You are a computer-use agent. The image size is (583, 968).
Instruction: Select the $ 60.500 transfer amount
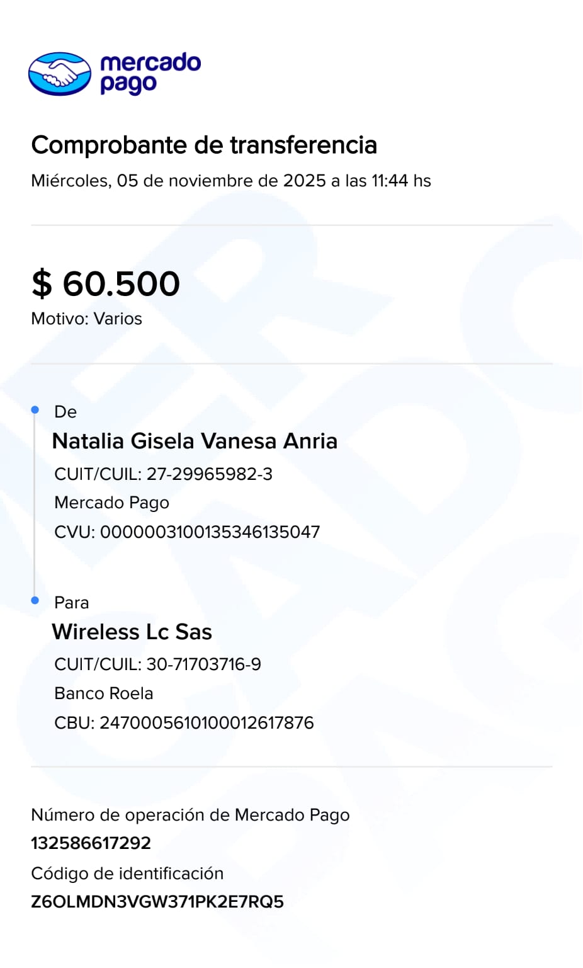point(106,283)
